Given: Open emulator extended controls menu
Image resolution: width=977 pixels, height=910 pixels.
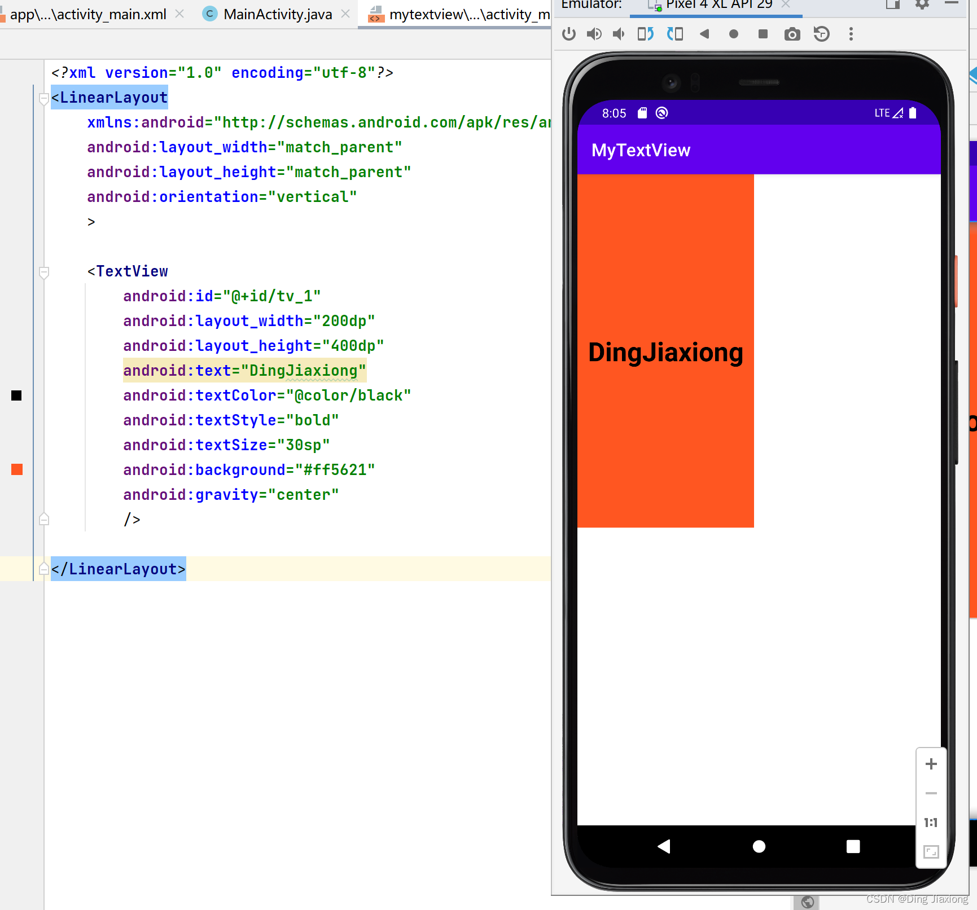Looking at the screenshot, I should (851, 34).
